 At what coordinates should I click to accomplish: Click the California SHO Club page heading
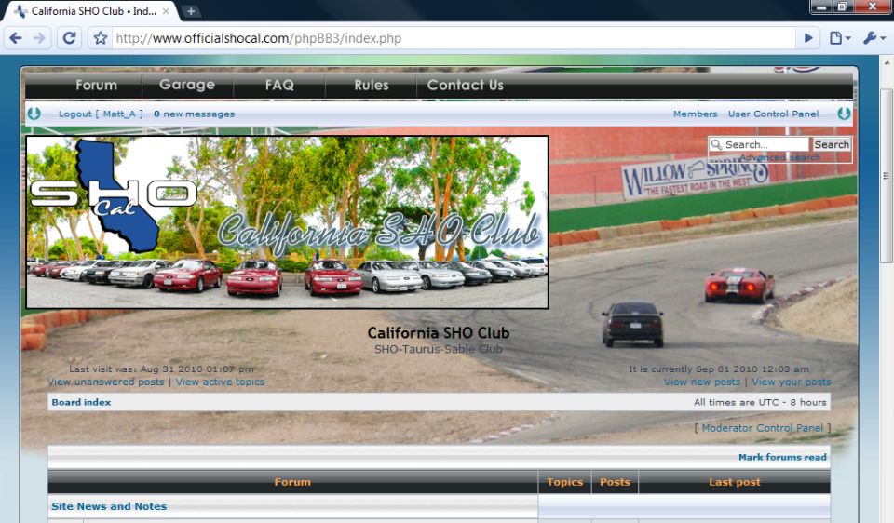tap(439, 333)
